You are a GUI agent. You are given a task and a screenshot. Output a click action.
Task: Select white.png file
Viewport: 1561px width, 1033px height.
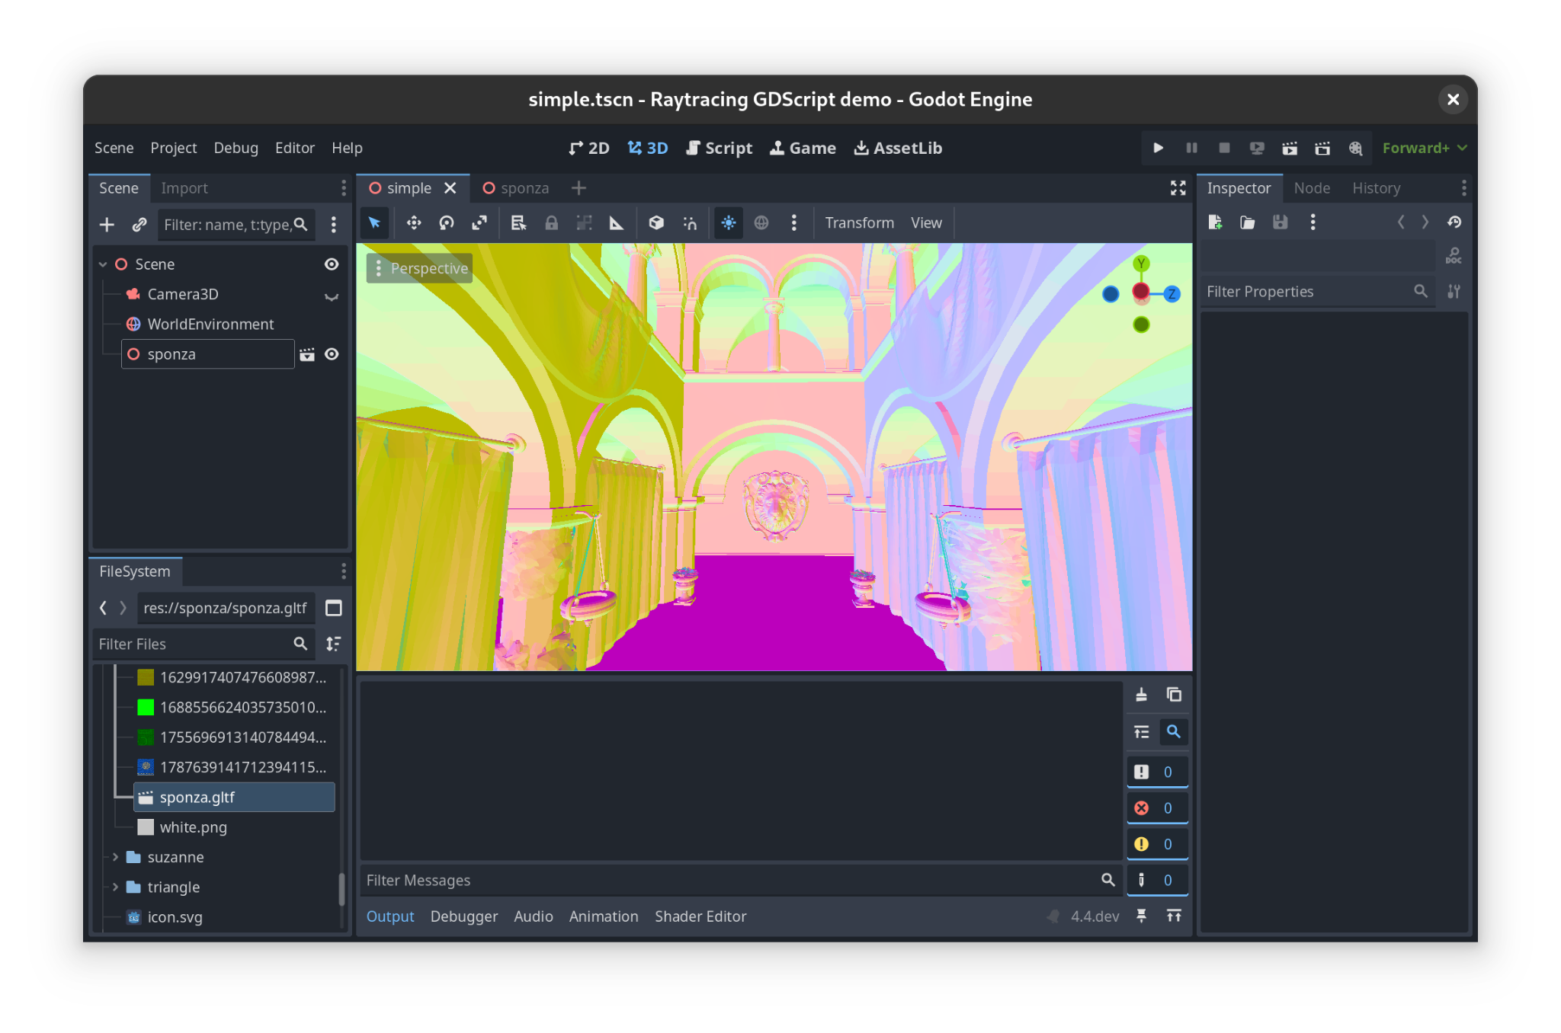(x=193, y=827)
